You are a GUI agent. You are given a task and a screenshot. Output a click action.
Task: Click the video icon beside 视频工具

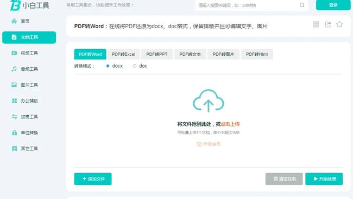tap(14, 53)
